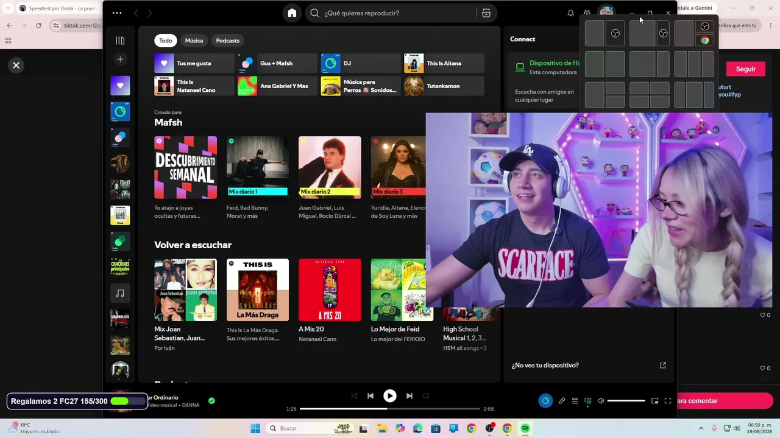Open Spotify three-dots main menu

tap(117, 13)
